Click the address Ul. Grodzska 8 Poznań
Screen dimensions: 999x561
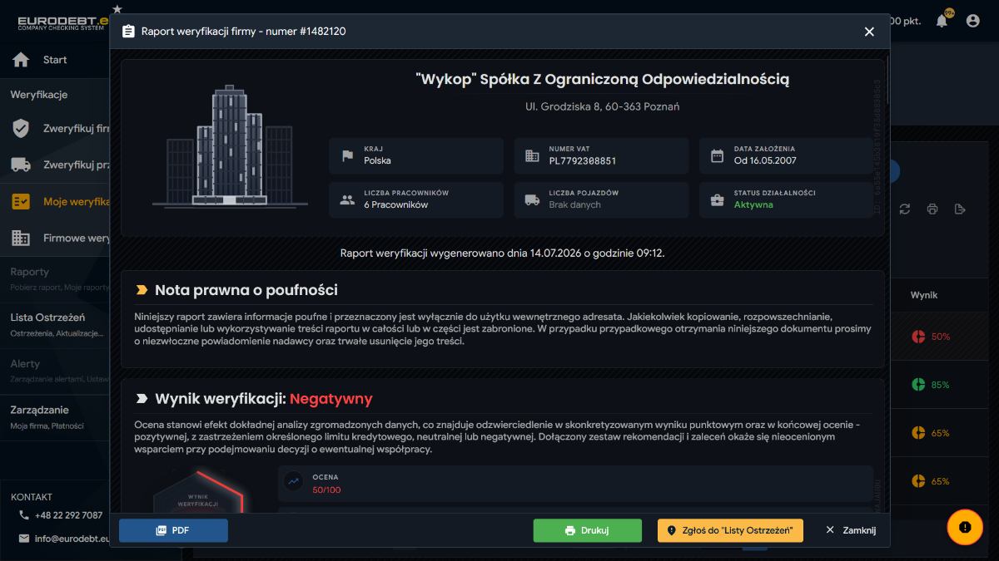603,106
